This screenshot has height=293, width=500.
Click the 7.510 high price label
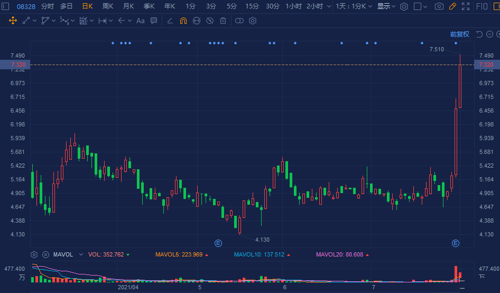[437, 49]
